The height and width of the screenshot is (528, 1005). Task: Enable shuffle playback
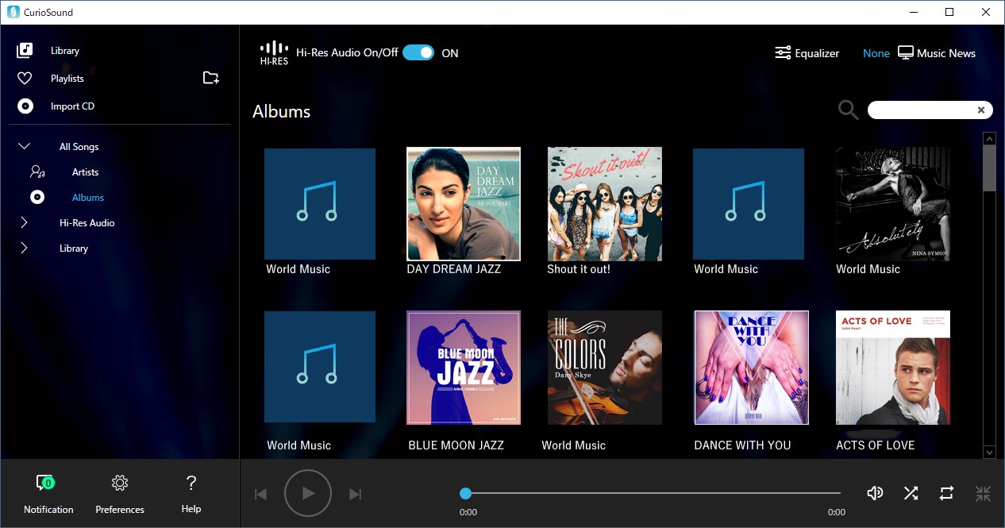(911, 493)
